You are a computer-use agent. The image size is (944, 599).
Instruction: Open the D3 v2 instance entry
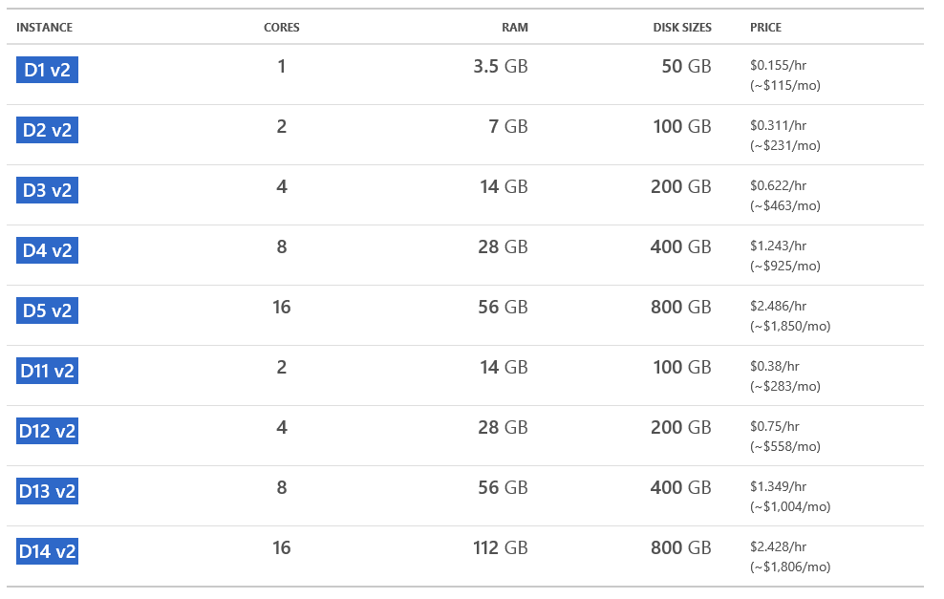pos(47,190)
